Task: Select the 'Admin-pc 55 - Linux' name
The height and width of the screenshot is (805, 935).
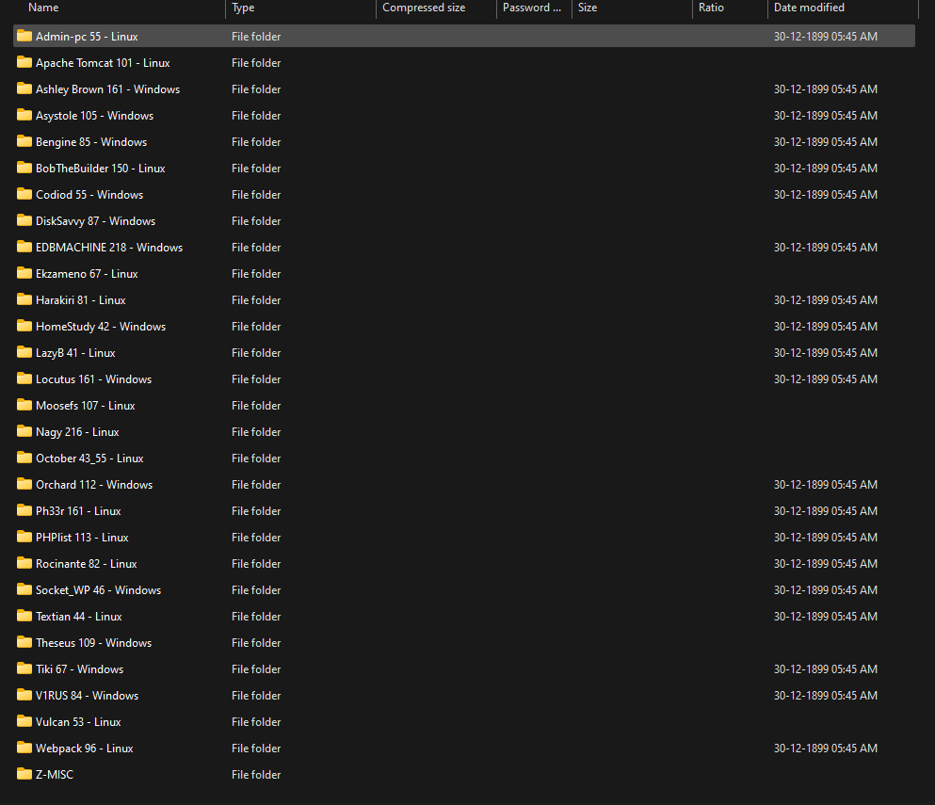Action: coord(87,37)
